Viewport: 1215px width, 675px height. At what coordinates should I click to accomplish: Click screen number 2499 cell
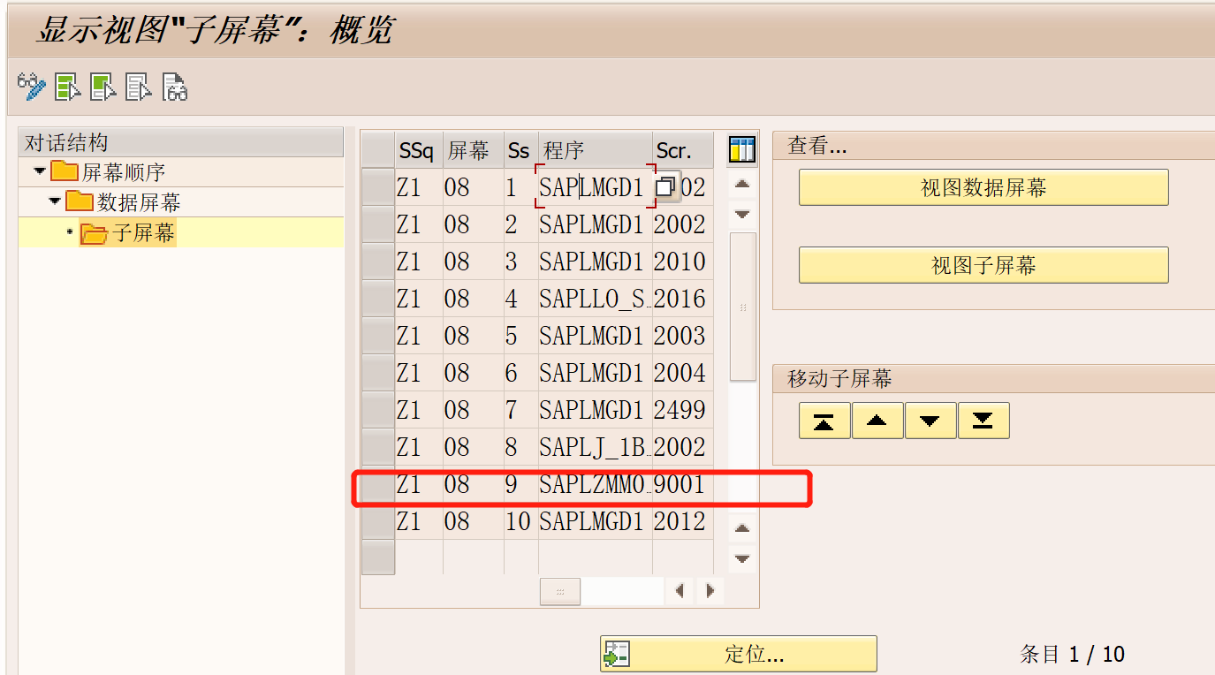click(x=683, y=410)
